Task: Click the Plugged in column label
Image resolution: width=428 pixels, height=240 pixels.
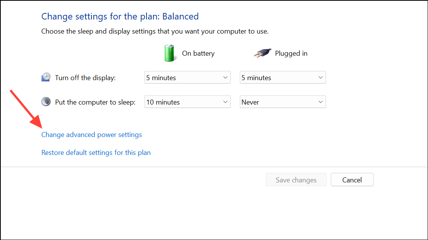Action: [291, 53]
